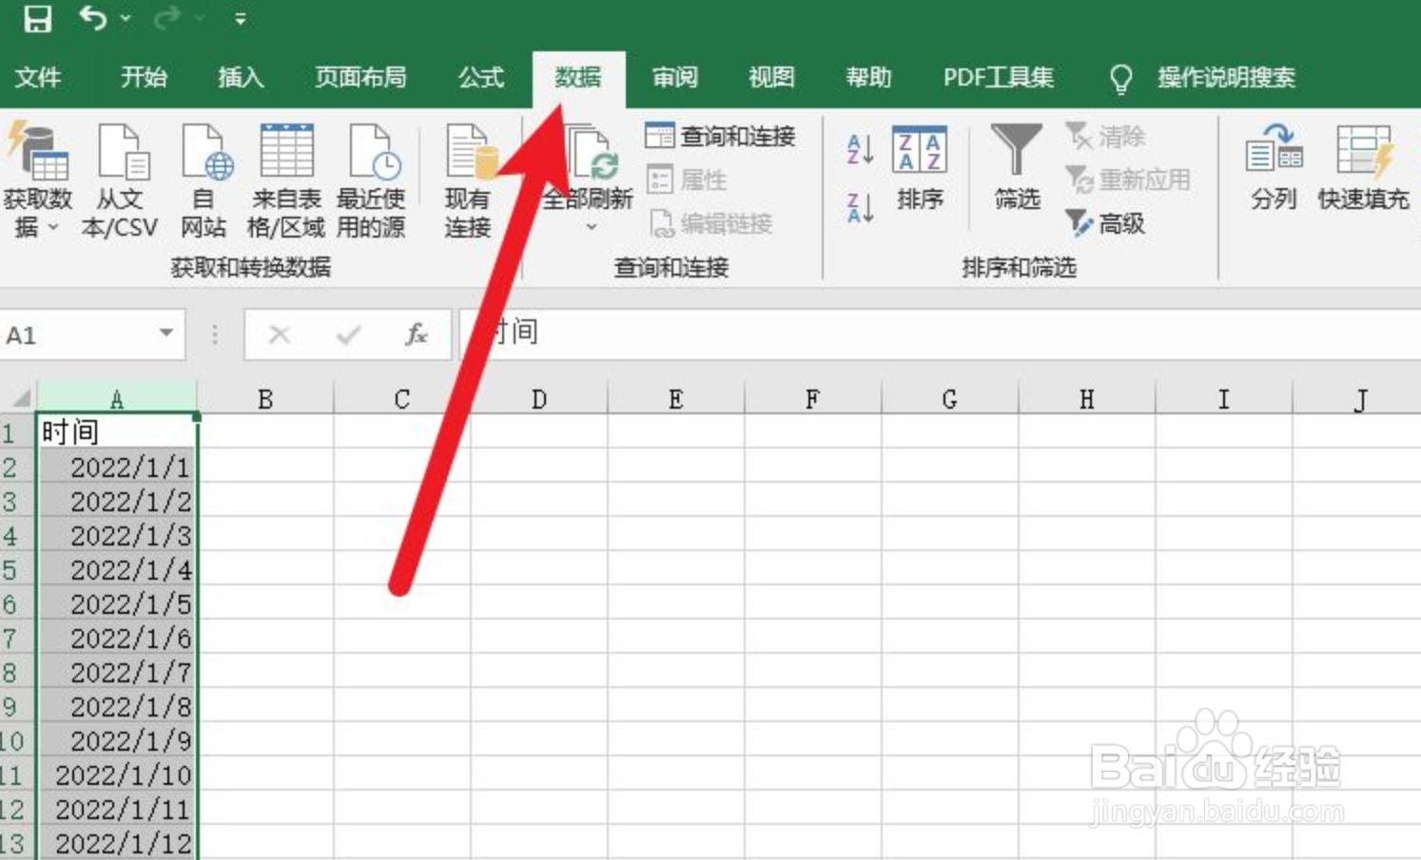Import data 从文本/CSV

[x=120, y=181]
